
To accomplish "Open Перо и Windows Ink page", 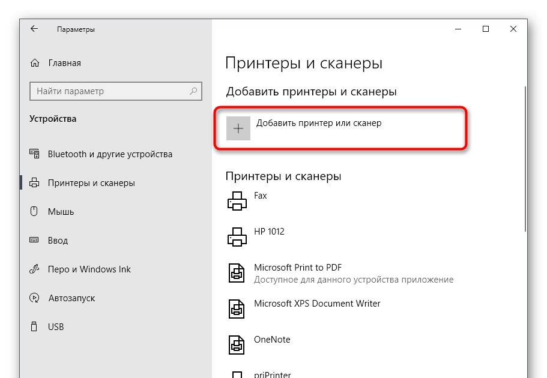I will click(x=89, y=269).
